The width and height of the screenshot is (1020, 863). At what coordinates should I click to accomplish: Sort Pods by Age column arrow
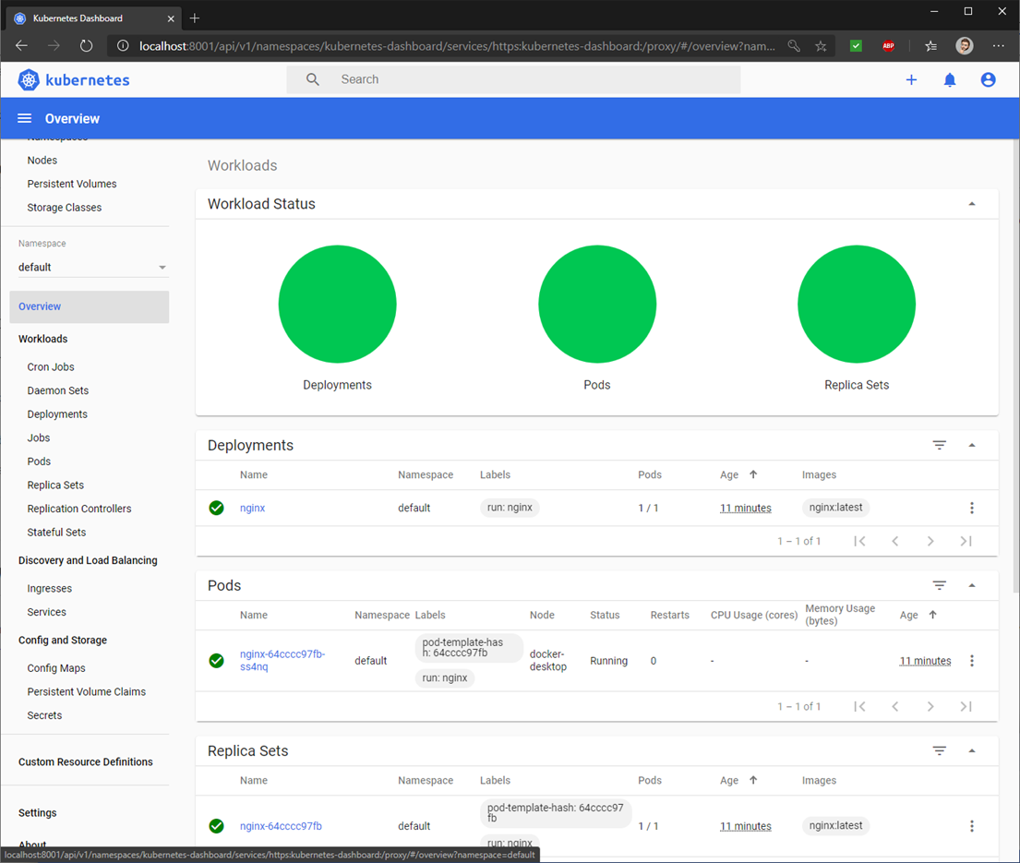point(933,615)
